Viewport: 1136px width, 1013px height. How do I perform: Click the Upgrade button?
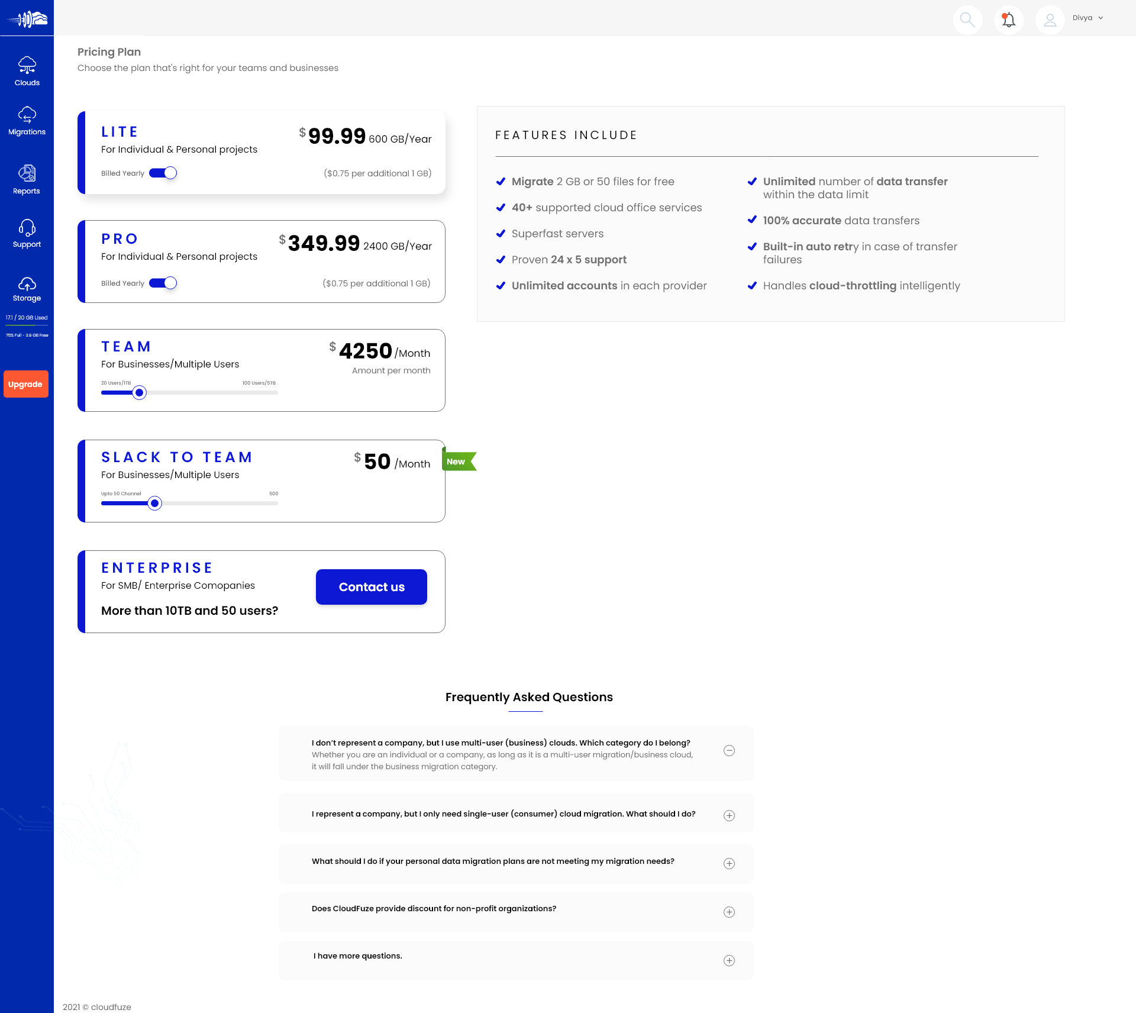coord(25,384)
